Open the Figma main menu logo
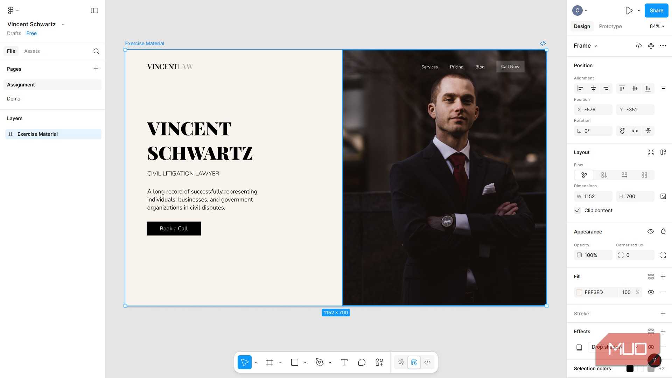 [x=11, y=10]
